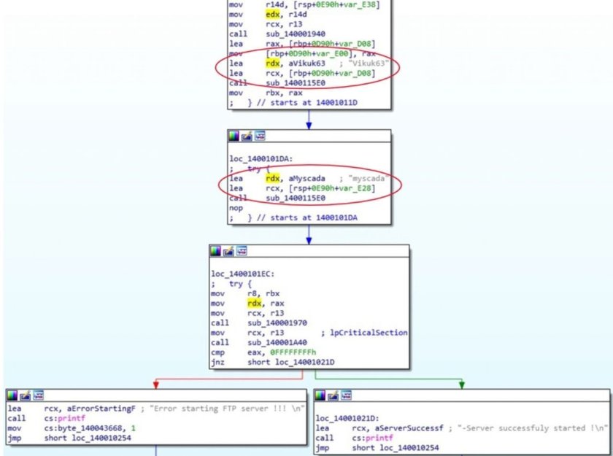Select the highlighted edx operand
Viewport: 613px width, 456px height.
272,15
